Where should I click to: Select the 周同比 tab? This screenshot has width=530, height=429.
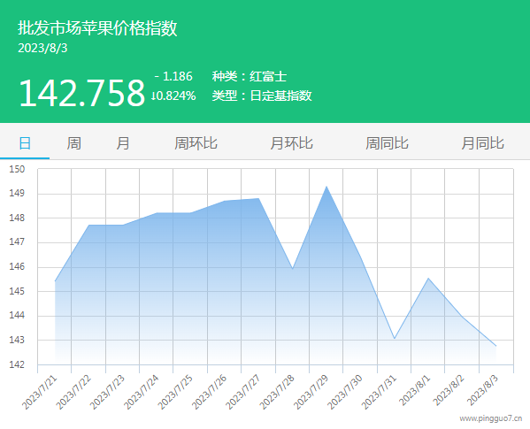[387, 143]
